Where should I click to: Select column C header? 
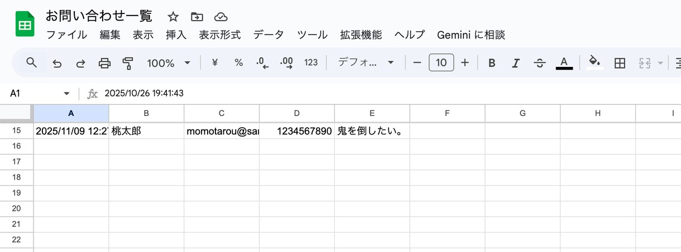tap(222, 113)
